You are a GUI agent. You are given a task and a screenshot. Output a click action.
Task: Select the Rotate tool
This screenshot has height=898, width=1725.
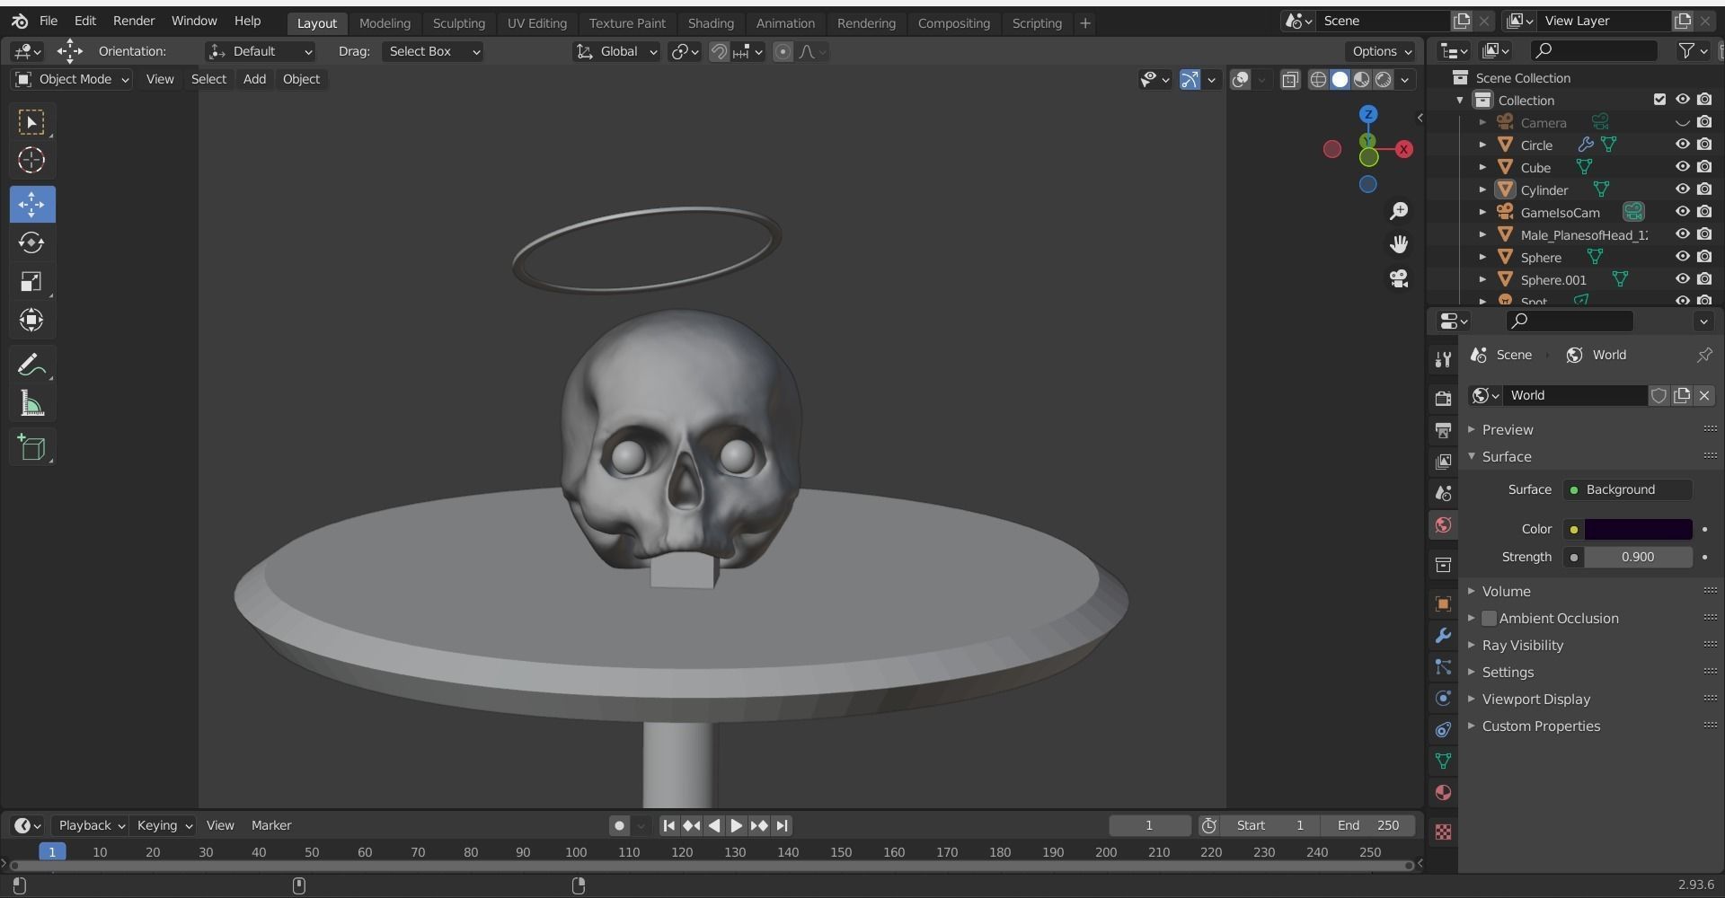[x=31, y=242]
